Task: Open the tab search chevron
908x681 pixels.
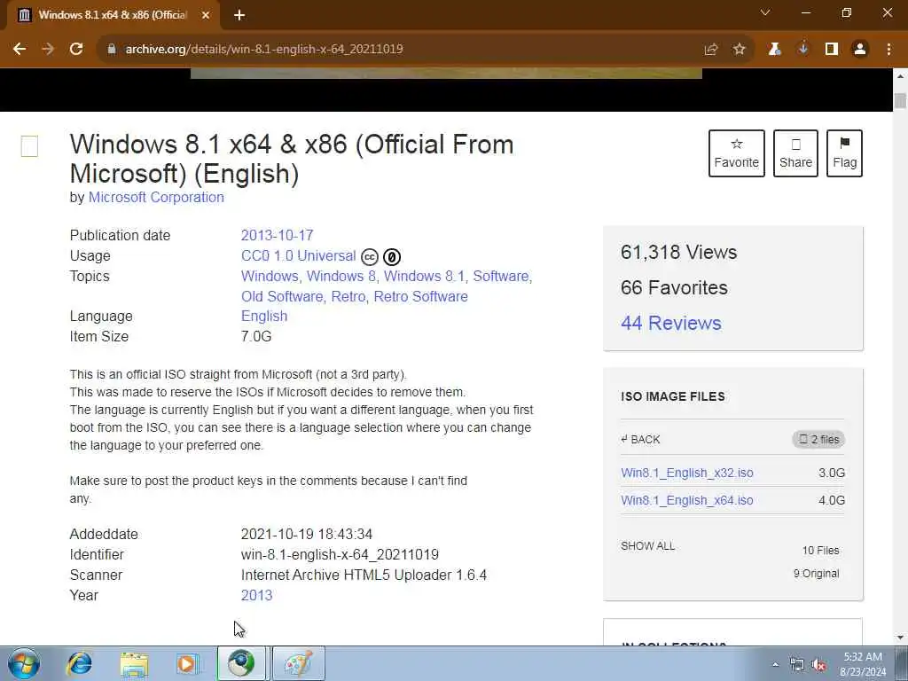Action: (x=765, y=12)
